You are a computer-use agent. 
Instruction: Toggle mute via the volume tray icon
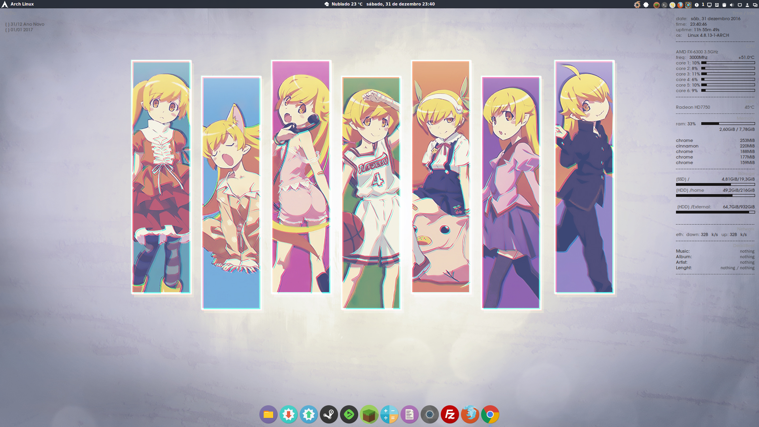[x=732, y=5]
